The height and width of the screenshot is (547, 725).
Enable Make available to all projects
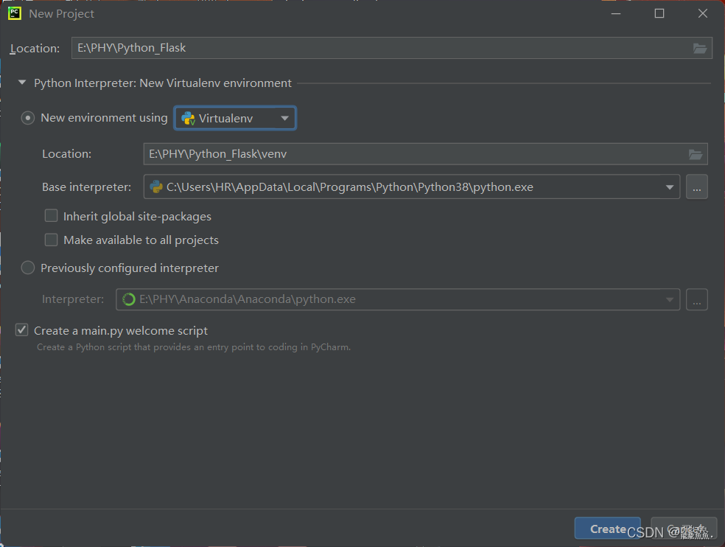(x=52, y=240)
